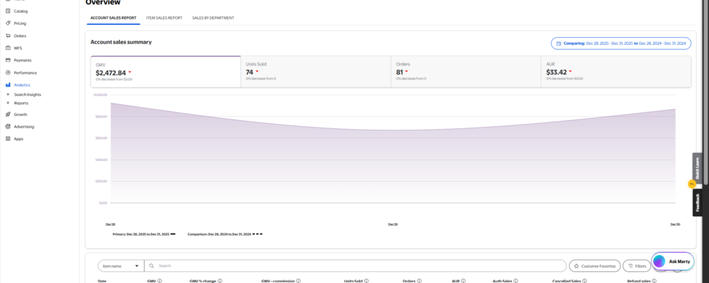This screenshot has width=709, height=283.
Task: Open Search Insights under Analytics
Action: coord(27,95)
